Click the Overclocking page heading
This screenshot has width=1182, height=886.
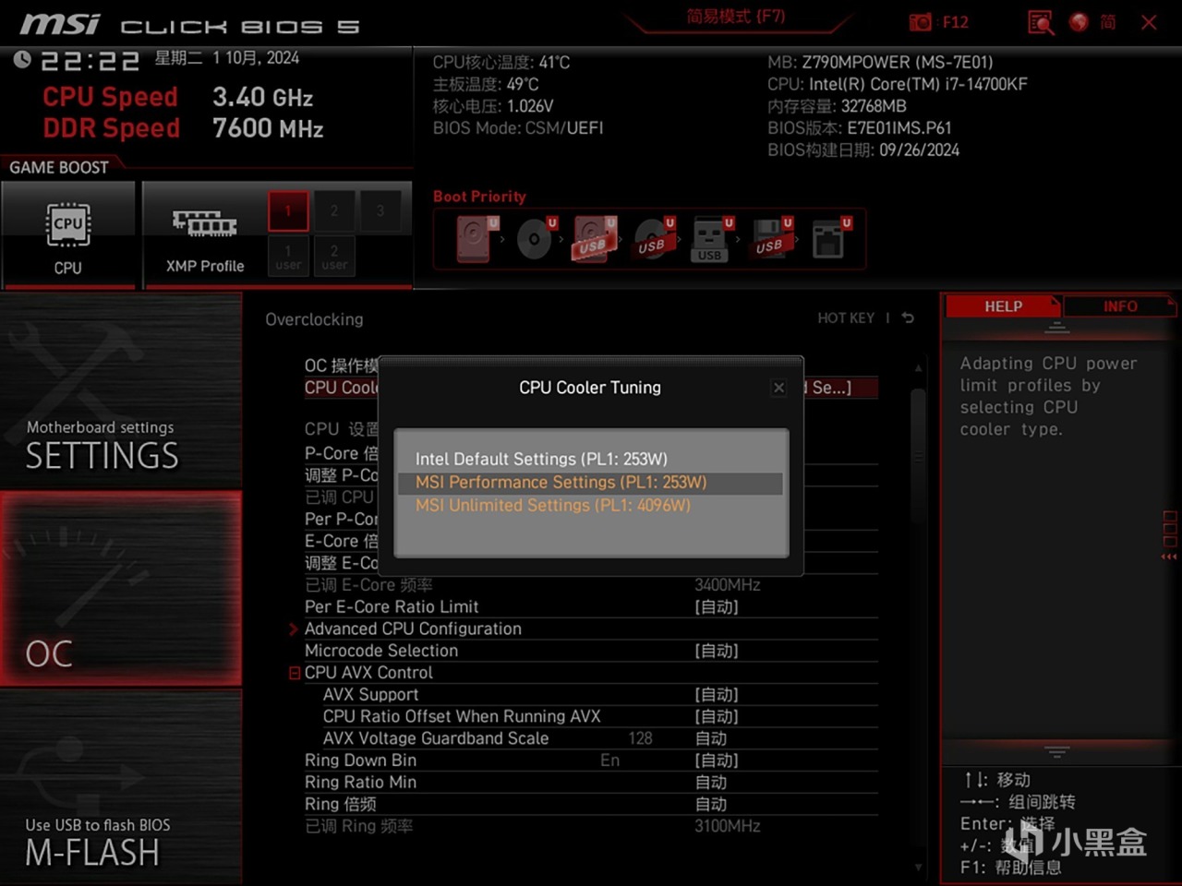coord(314,319)
